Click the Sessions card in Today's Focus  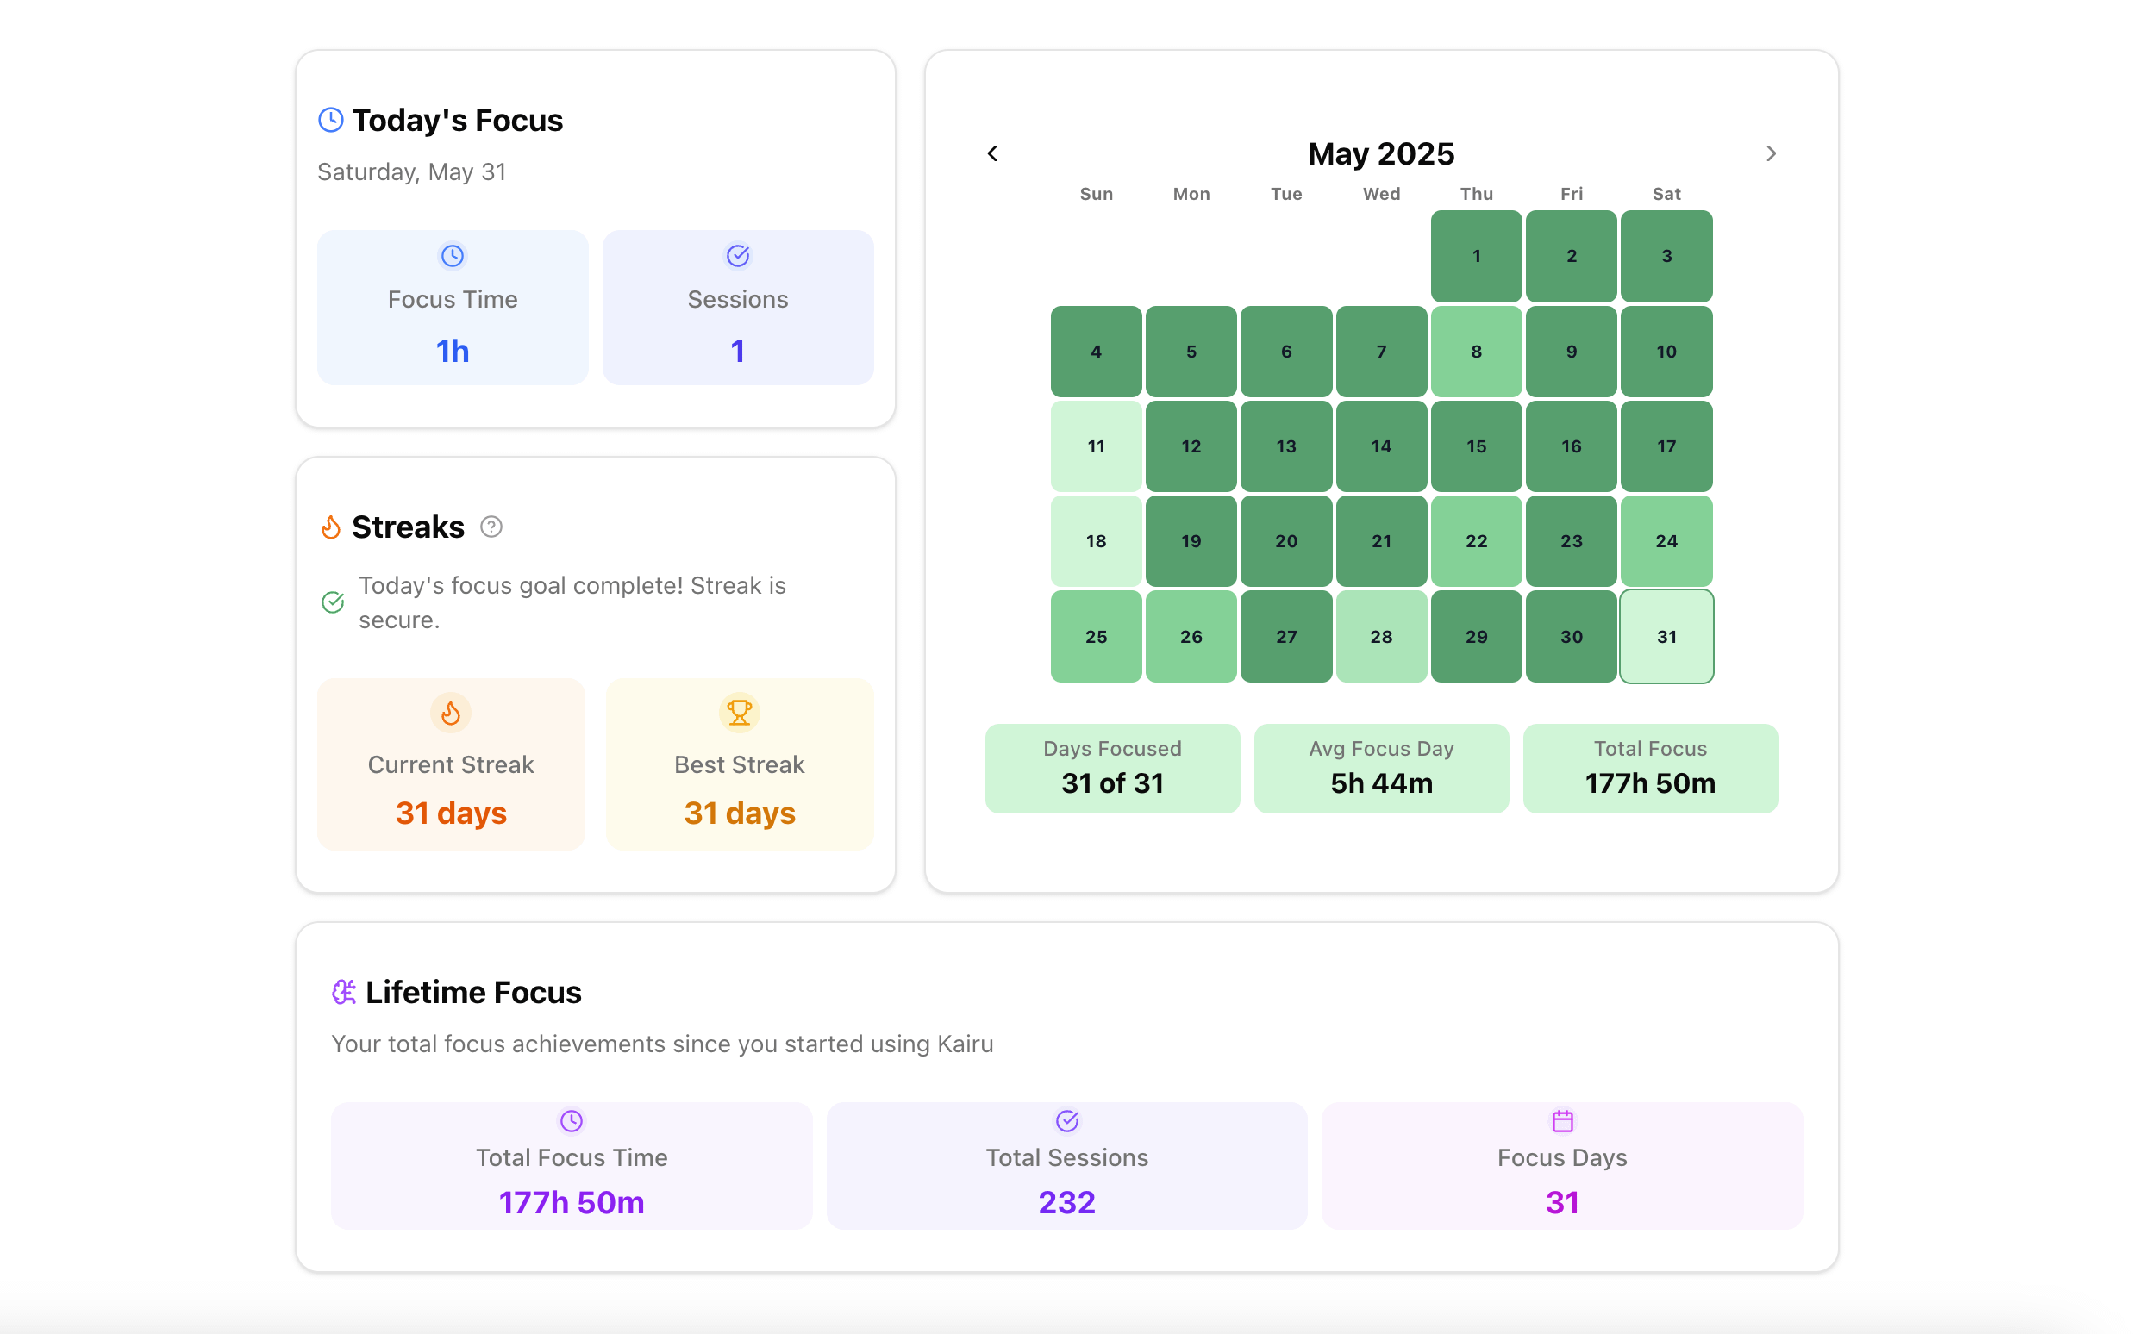(x=738, y=307)
